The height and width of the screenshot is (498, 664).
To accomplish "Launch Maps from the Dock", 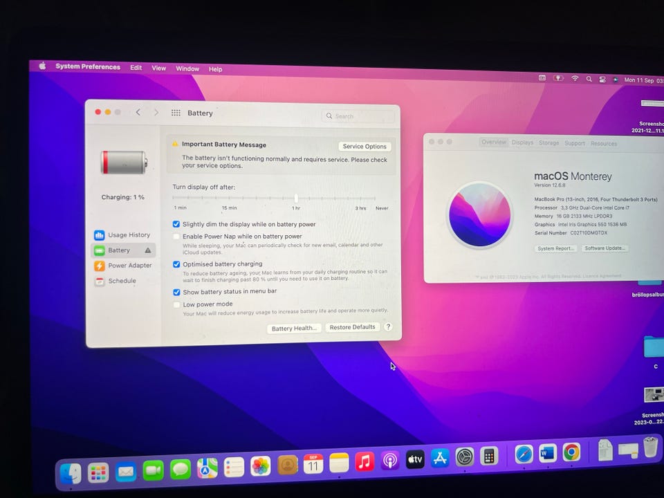I will coord(207,468).
